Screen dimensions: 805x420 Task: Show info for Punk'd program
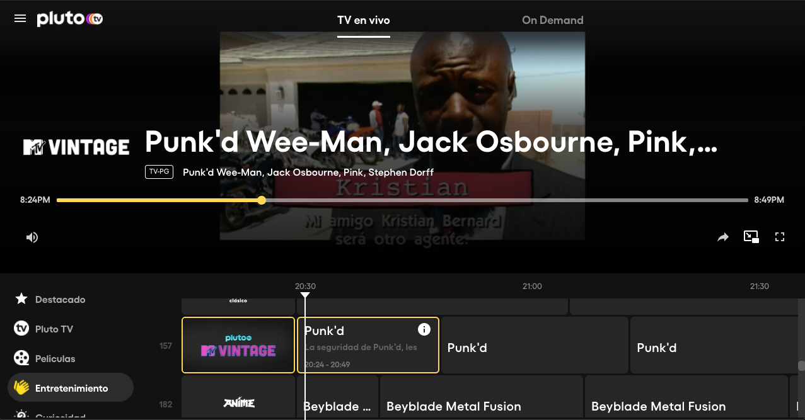(x=424, y=329)
